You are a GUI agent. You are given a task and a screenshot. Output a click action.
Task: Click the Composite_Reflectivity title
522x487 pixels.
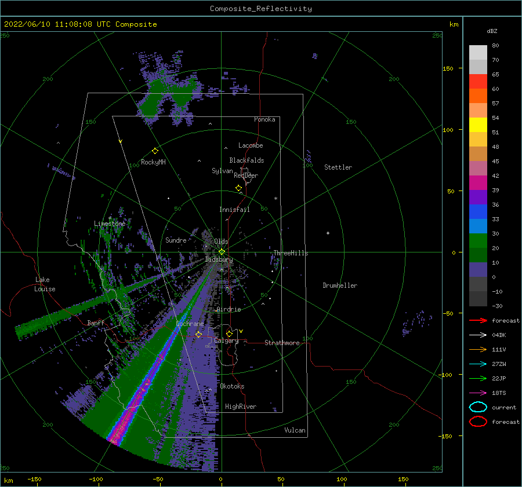coord(260,9)
